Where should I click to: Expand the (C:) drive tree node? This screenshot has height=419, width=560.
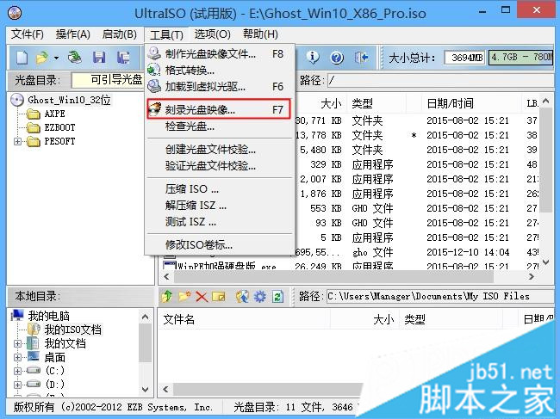(x=17, y=371)
